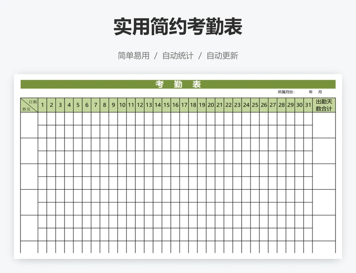The height and width of the screenshot is (273, 356).
Task: Select date column header 25
Action: click(x=255, y=105)
